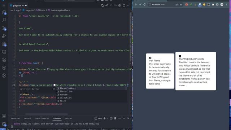Click the editor horizontal scrollbar

pyautogui.click(x=47, y=114)
